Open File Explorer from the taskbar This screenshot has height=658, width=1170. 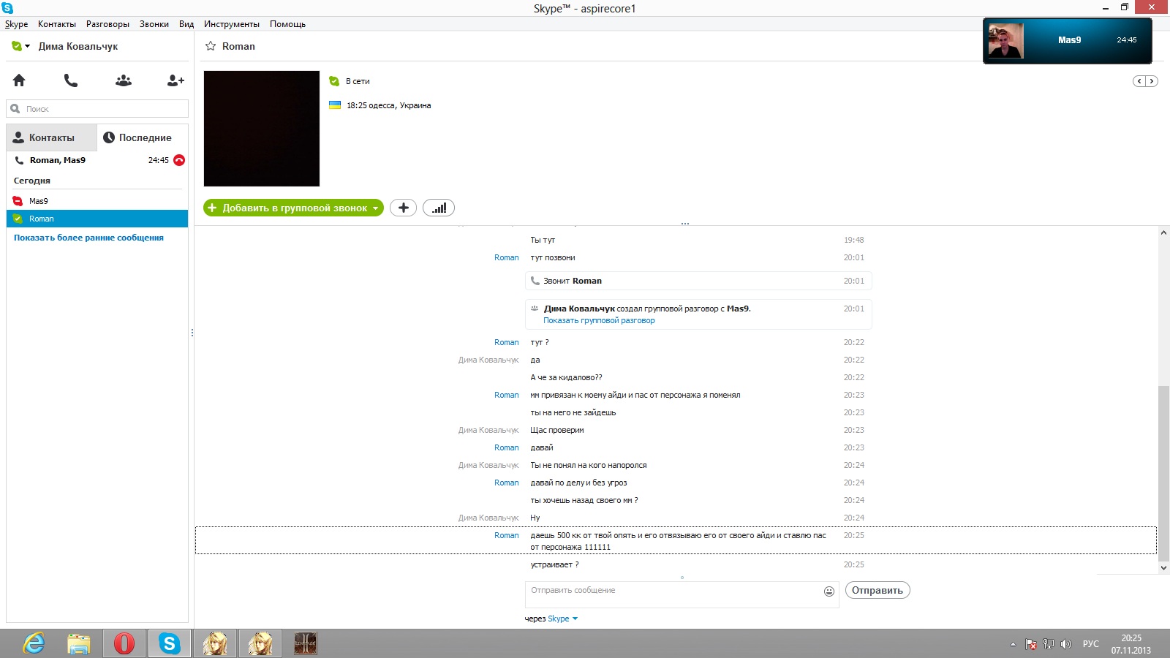(x=79, y=643)
